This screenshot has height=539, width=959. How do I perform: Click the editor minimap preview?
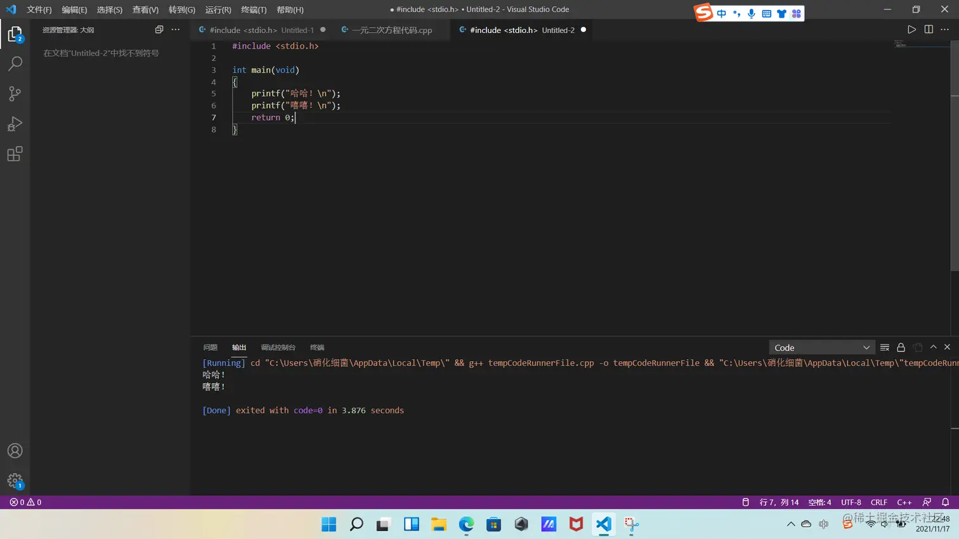[x=899, y=44]
